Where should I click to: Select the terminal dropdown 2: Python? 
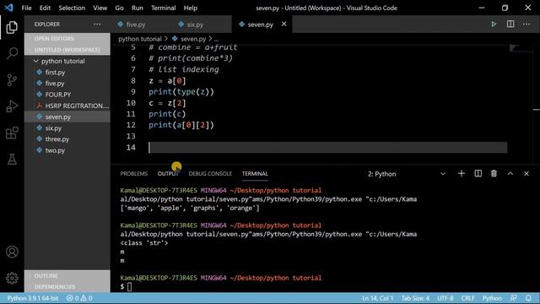pos(407,174)
